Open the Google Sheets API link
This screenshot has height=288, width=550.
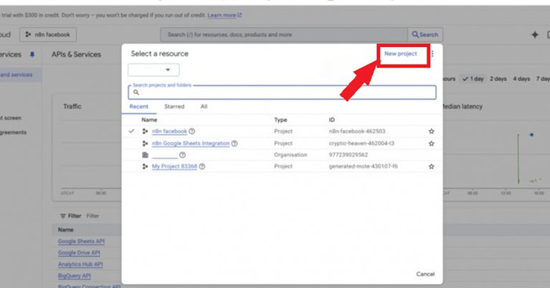82,242
